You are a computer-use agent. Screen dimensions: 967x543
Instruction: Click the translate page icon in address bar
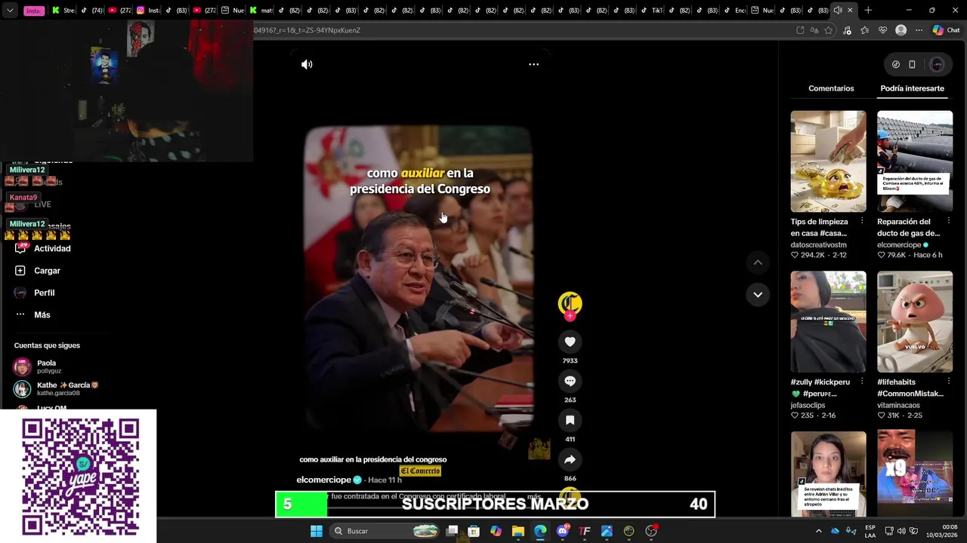[x=814, y=30]
